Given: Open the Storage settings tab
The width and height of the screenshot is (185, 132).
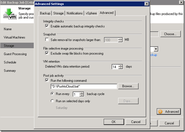Looking at the screenshot, I should [58, 13].
